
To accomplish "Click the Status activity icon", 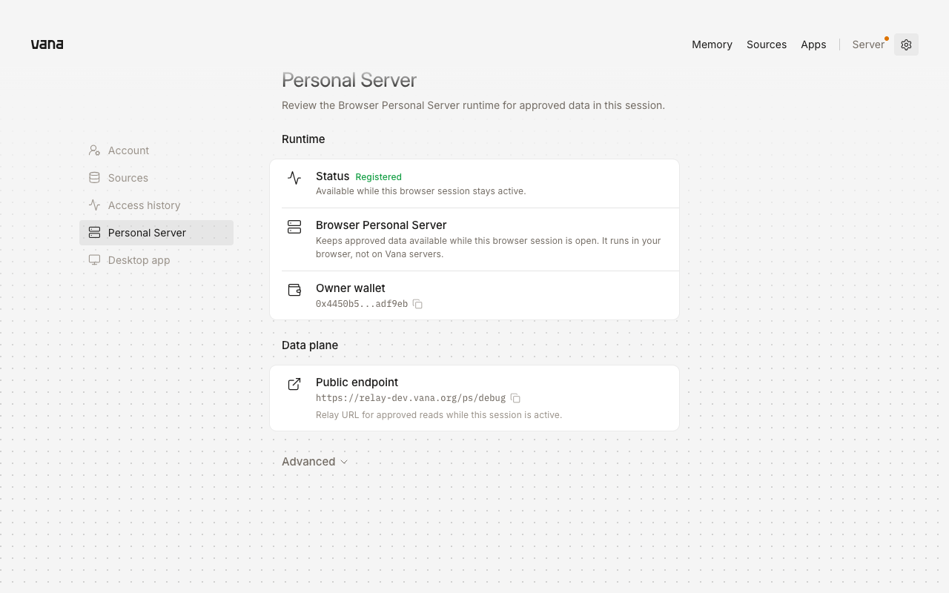I will coord(294,178).
